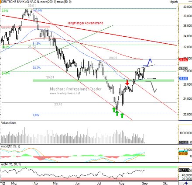Click the red 29,807 moving average price tag
The height and width of the screenshot is (185, 192).
click(x=183, y=59)
